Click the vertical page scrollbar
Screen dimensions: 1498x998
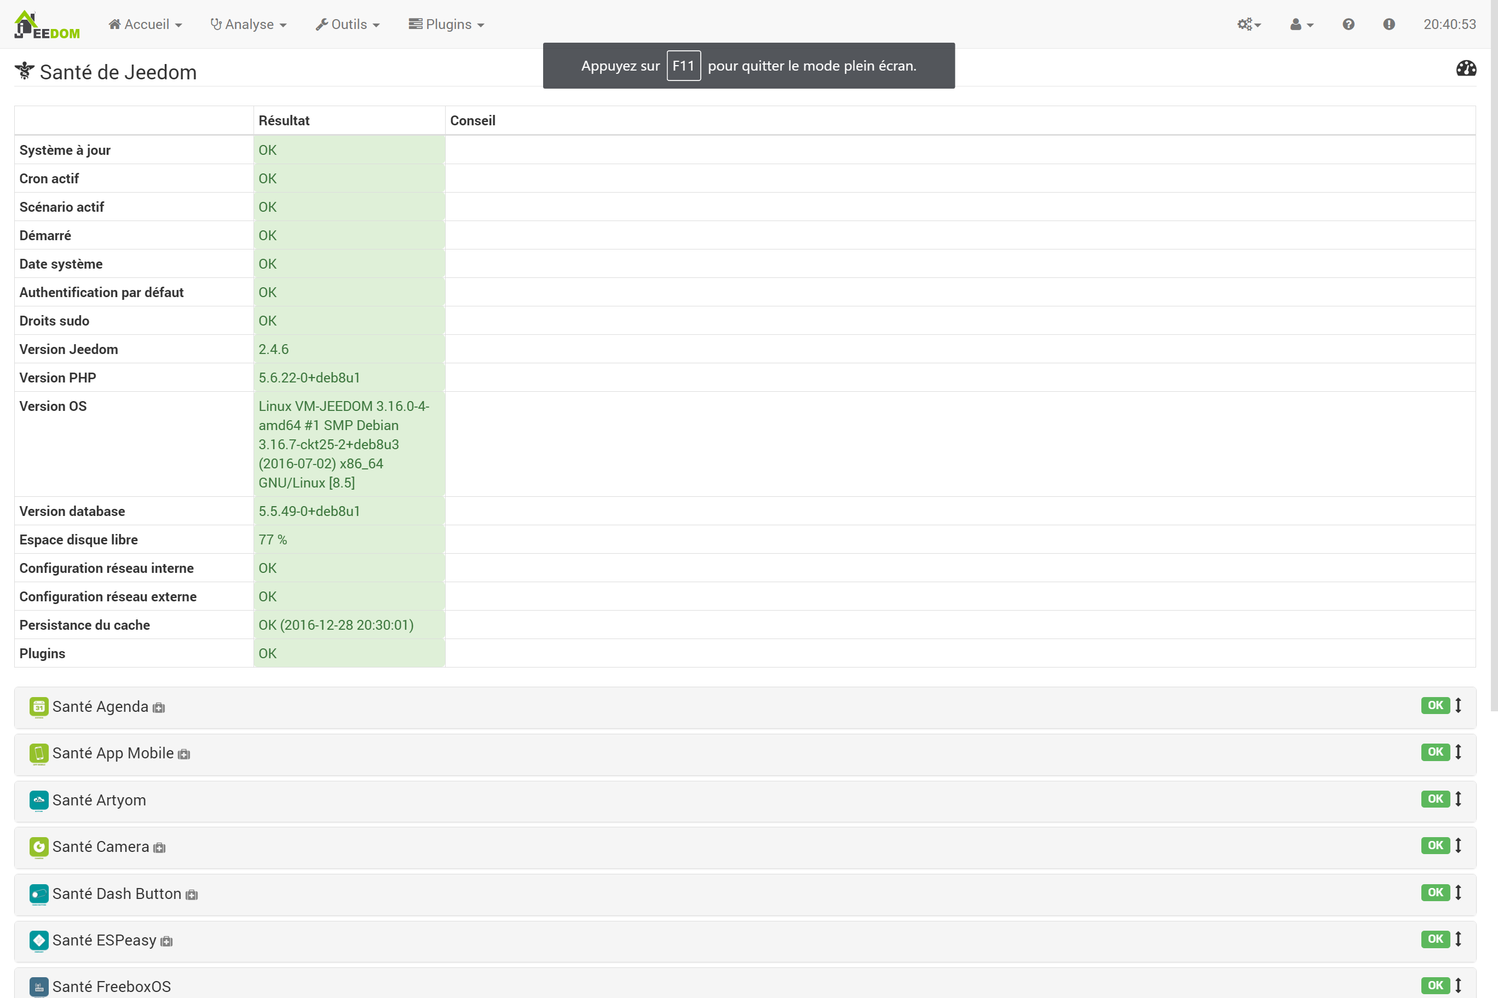pos(1494,356)
